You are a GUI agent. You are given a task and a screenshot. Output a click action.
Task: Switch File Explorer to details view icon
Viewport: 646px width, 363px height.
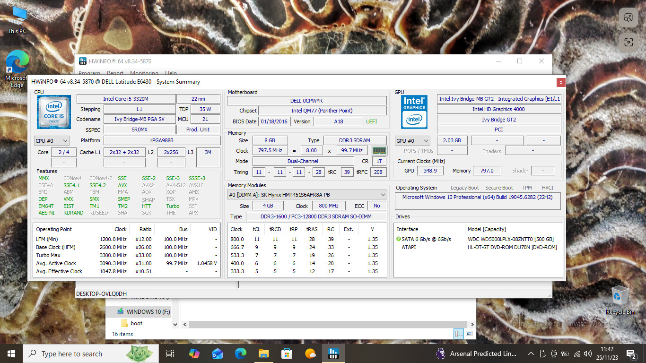[459, 334]
